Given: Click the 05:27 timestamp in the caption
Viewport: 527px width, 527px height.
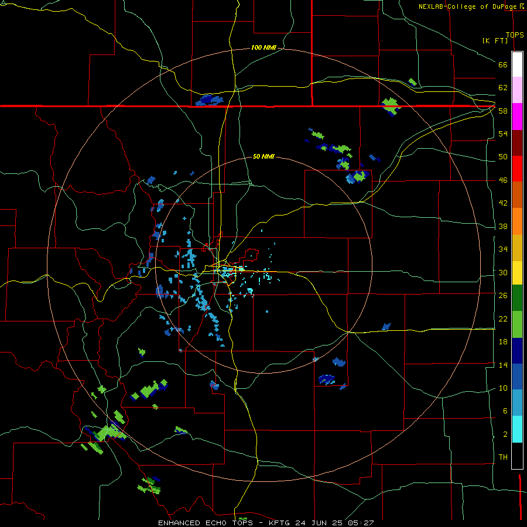Looking at the screenshot, I should [x=361, y=523].
